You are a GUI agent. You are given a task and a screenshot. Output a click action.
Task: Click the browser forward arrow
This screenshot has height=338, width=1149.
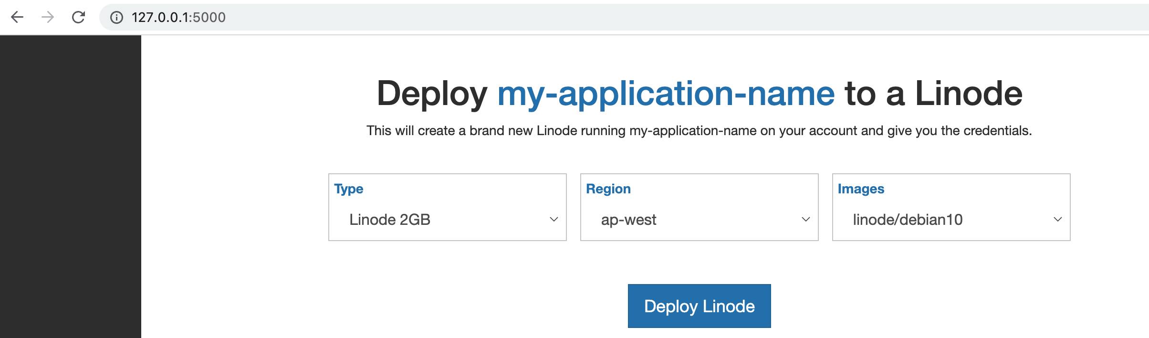click(x=48, y=17)
